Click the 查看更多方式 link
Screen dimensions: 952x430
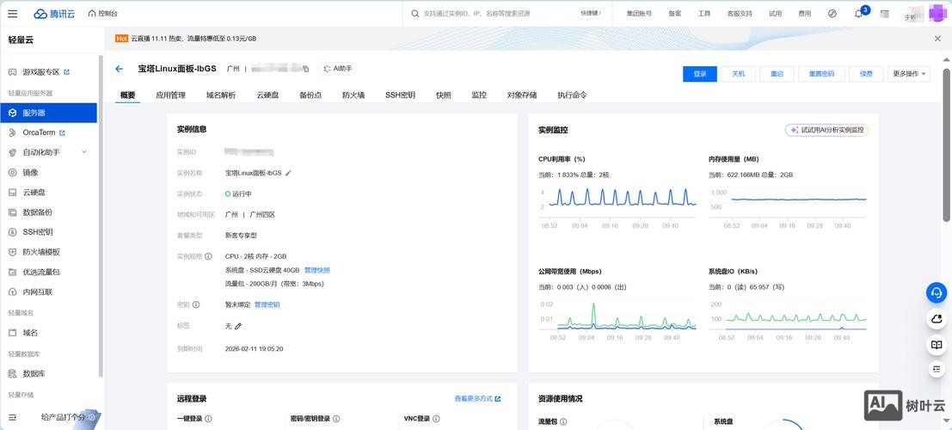coord(477,399)
